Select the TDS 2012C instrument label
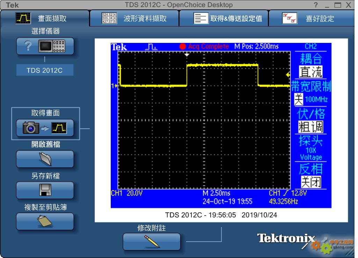 (x=45, y=70)
